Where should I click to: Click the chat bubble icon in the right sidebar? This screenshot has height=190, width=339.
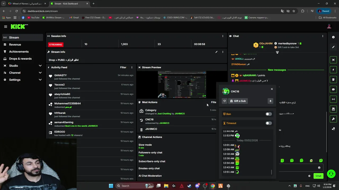[333, 89]
